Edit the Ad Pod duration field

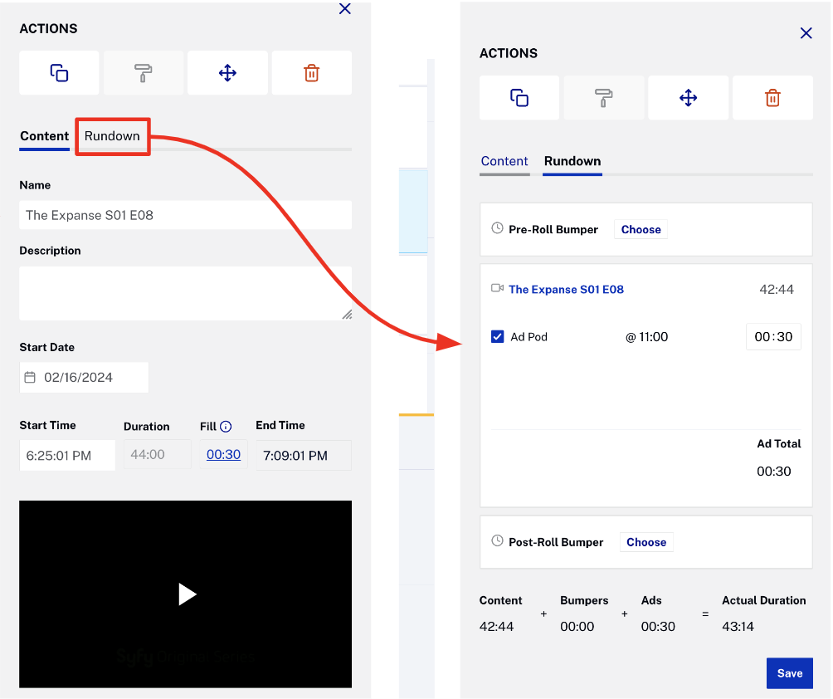point(773,337)
